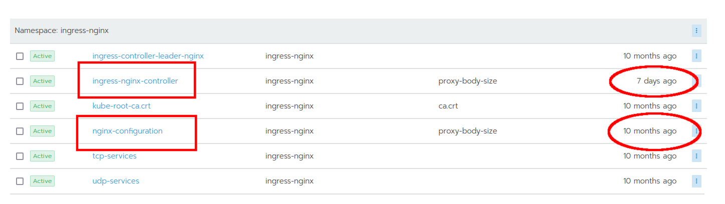725x204 pixels.
Task: Open the ingress-nginx-controller link
Action: point(135,81)
